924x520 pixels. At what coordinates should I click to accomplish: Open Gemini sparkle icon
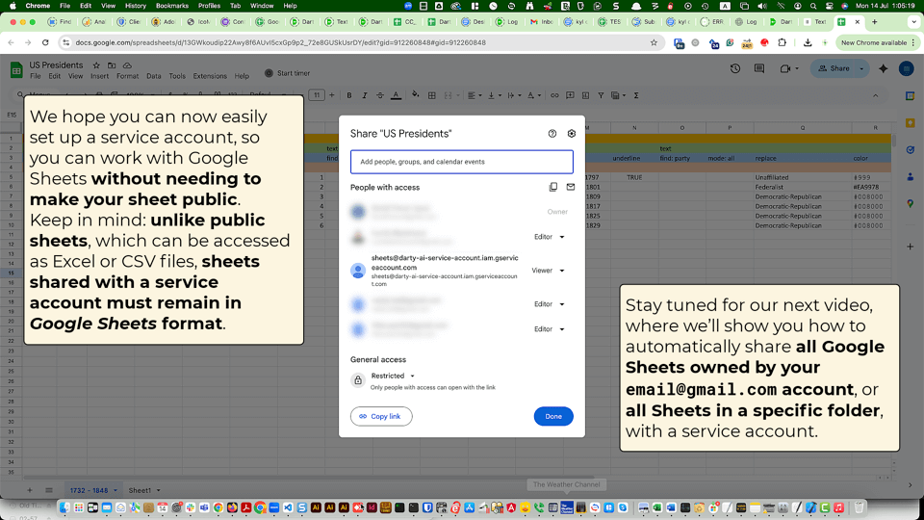coord(883,68)
